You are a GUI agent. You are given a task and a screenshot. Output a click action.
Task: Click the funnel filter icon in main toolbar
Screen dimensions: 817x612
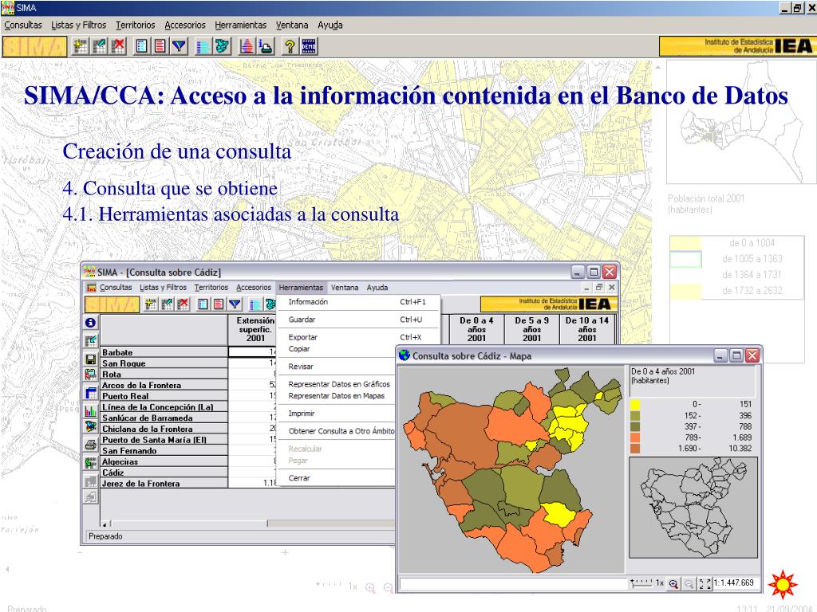click(x=180, y=46)
